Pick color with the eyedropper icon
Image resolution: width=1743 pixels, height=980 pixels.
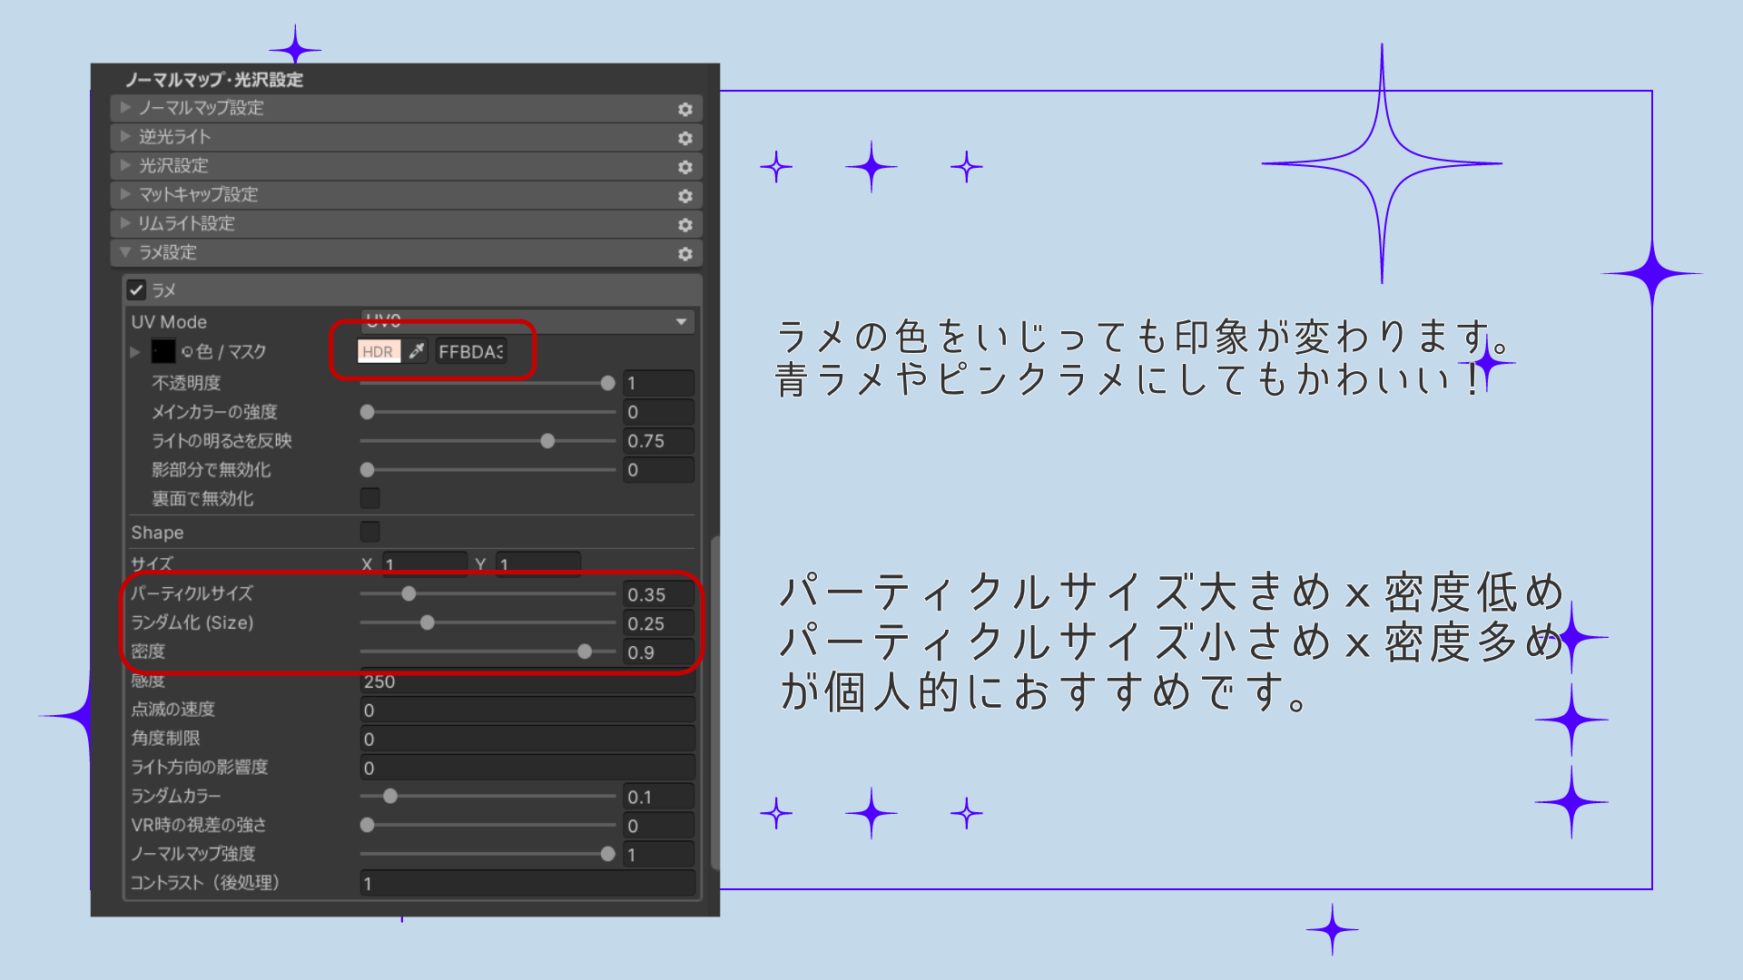click(x=417, y=351)
